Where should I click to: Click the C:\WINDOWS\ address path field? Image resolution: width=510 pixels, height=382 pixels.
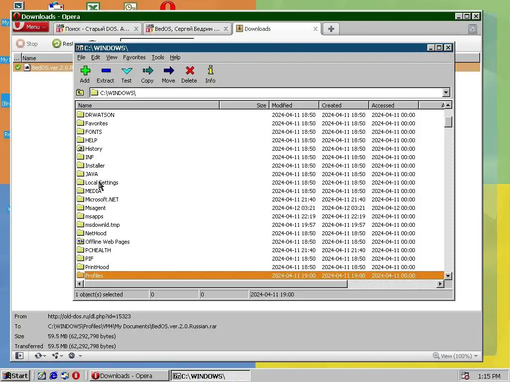click(266, 93)
